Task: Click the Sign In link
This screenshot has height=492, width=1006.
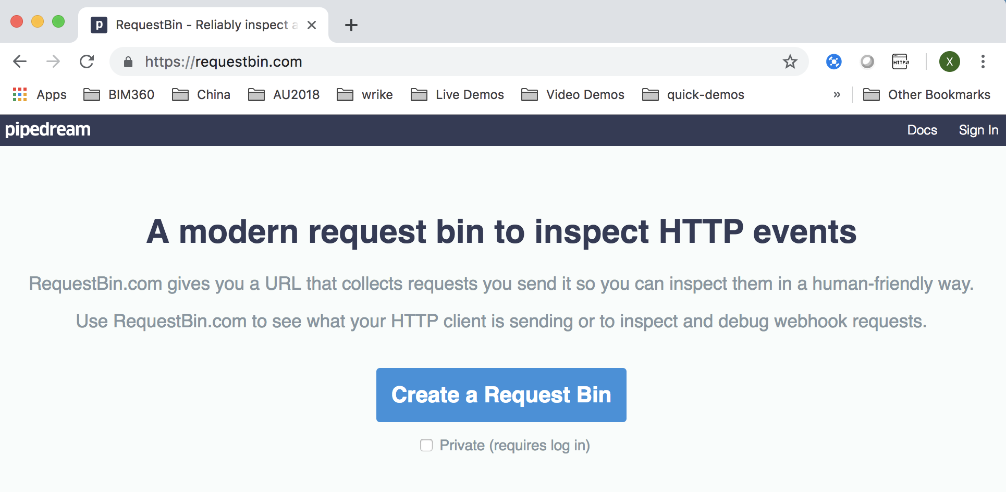Action: click(x=978, y=130)
